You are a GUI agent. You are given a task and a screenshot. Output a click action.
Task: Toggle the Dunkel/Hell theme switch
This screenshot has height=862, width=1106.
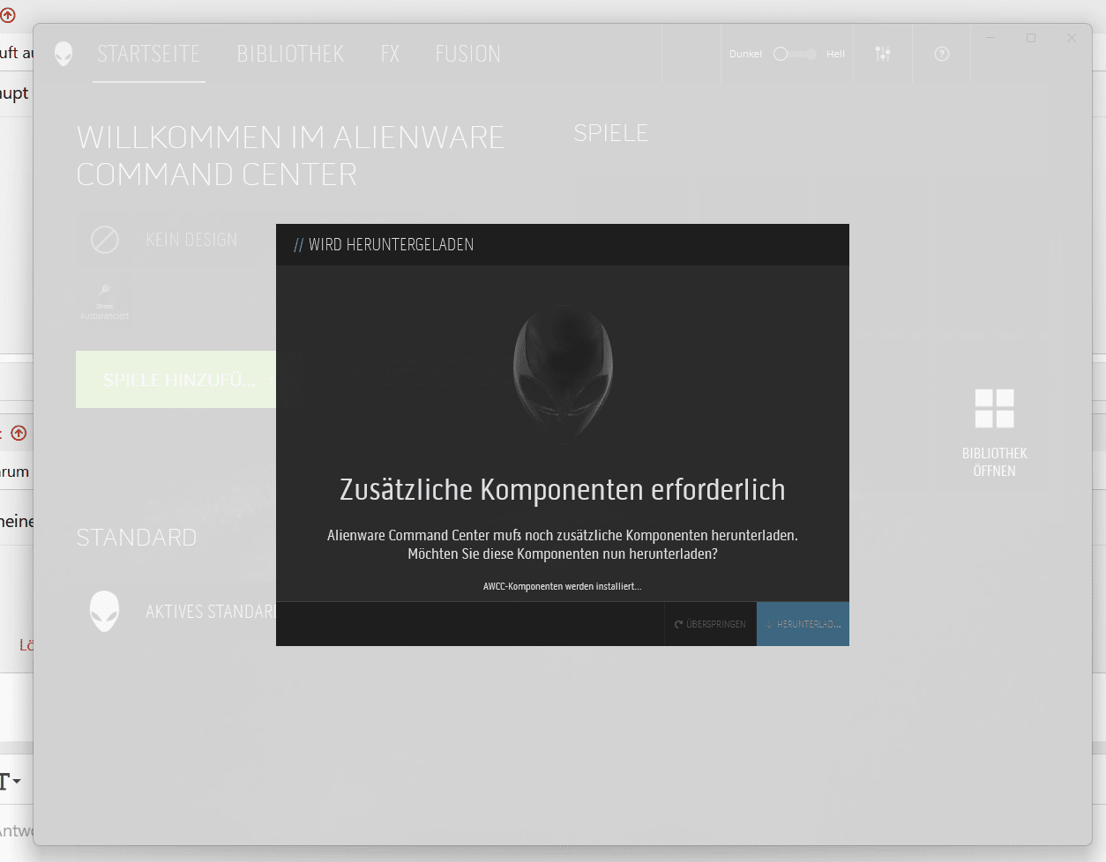(x=795, y=54)
